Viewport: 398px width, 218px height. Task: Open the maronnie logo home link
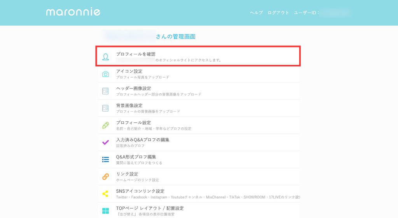(73, 12)
